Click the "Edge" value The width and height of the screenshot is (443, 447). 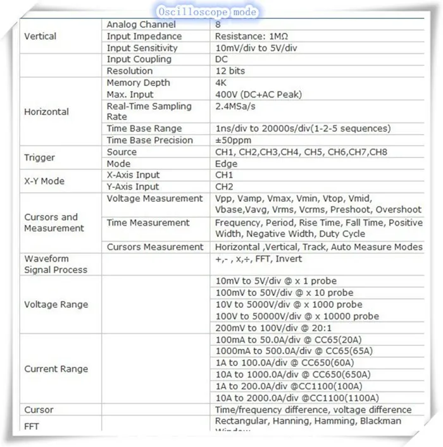(x=226, y=164)
